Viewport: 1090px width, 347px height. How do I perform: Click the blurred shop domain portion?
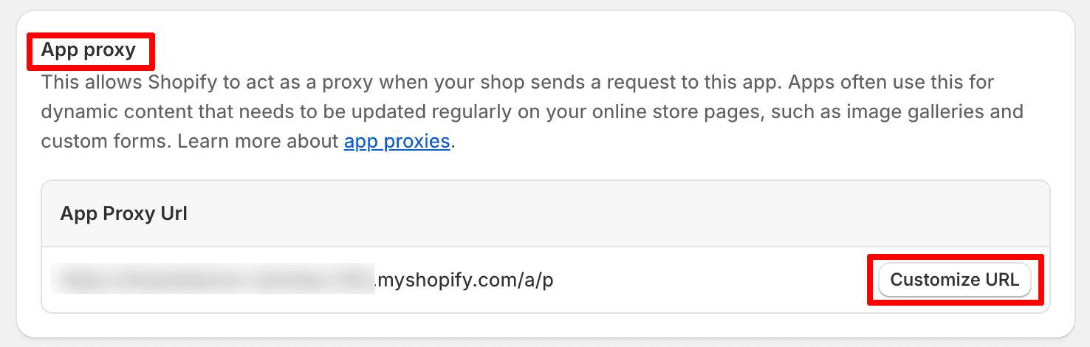[214, 281]
